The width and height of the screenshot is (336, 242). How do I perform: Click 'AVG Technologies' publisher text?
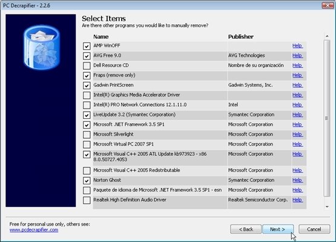pyautogui.click(x=246, y=55)
